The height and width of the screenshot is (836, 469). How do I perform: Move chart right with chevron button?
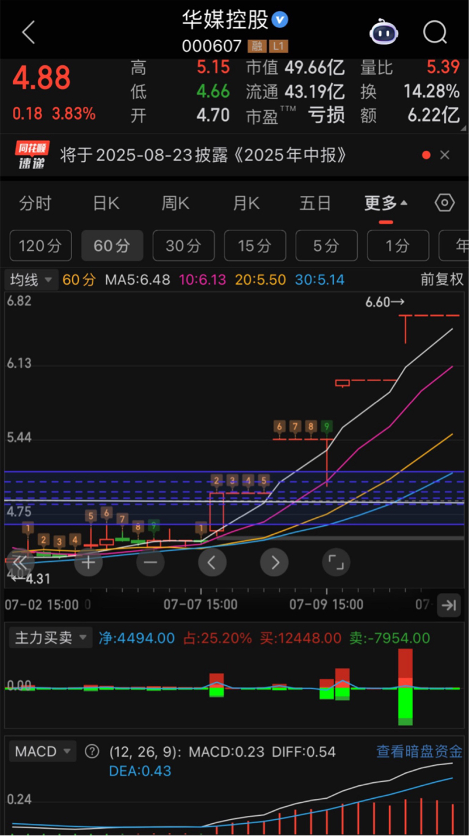click(274, 562)
